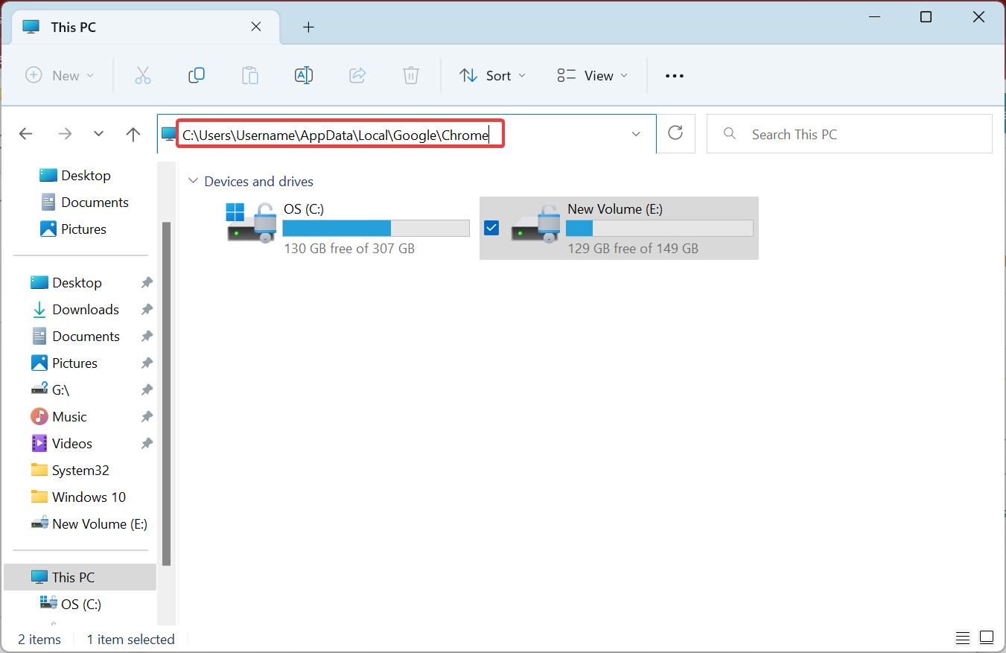Open the See more ellipsis menu
This screenshot has height=653, width=1006.
point(674,75)
